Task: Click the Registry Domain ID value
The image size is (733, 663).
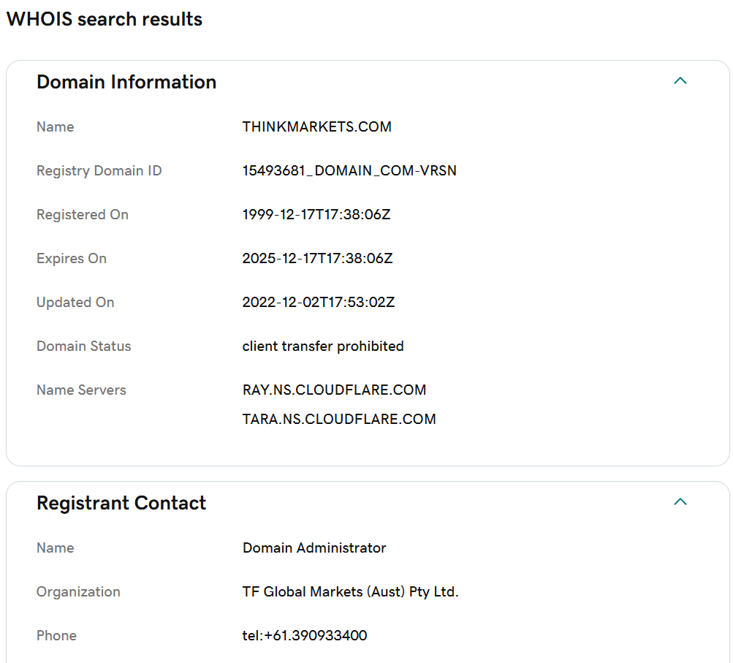Action: (x=349, y=170)
